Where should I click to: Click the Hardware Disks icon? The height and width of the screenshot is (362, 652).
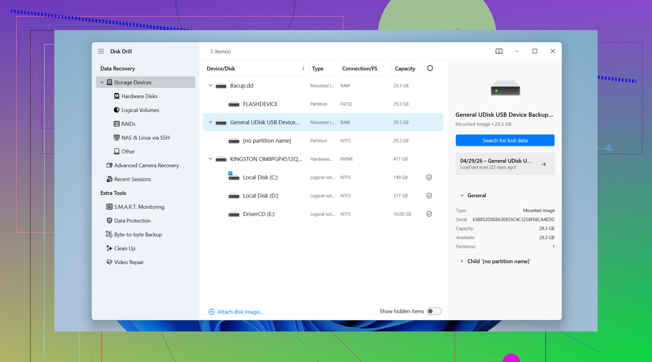pos(117,96)
